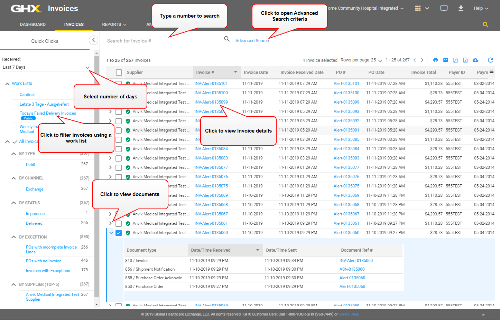This screenshot has width=500, height=320.
Task: Click the yellow search icon in navigation bar
Action: pyautogui.click(x=486, y=25)
